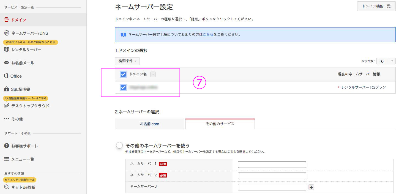
Task: Click the Webサイト&メールのご利用ならこちら badge
Action: pyautogui.click(x=31, y=42)
